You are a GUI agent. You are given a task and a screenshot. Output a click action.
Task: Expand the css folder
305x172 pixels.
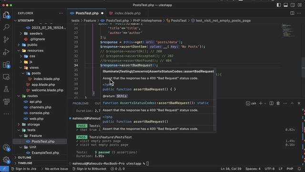32,56
